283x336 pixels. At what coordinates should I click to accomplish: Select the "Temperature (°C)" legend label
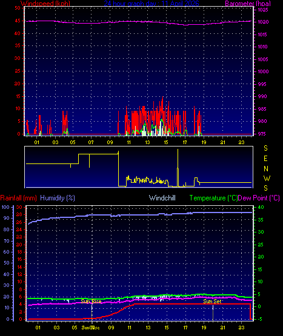(213, 198)
